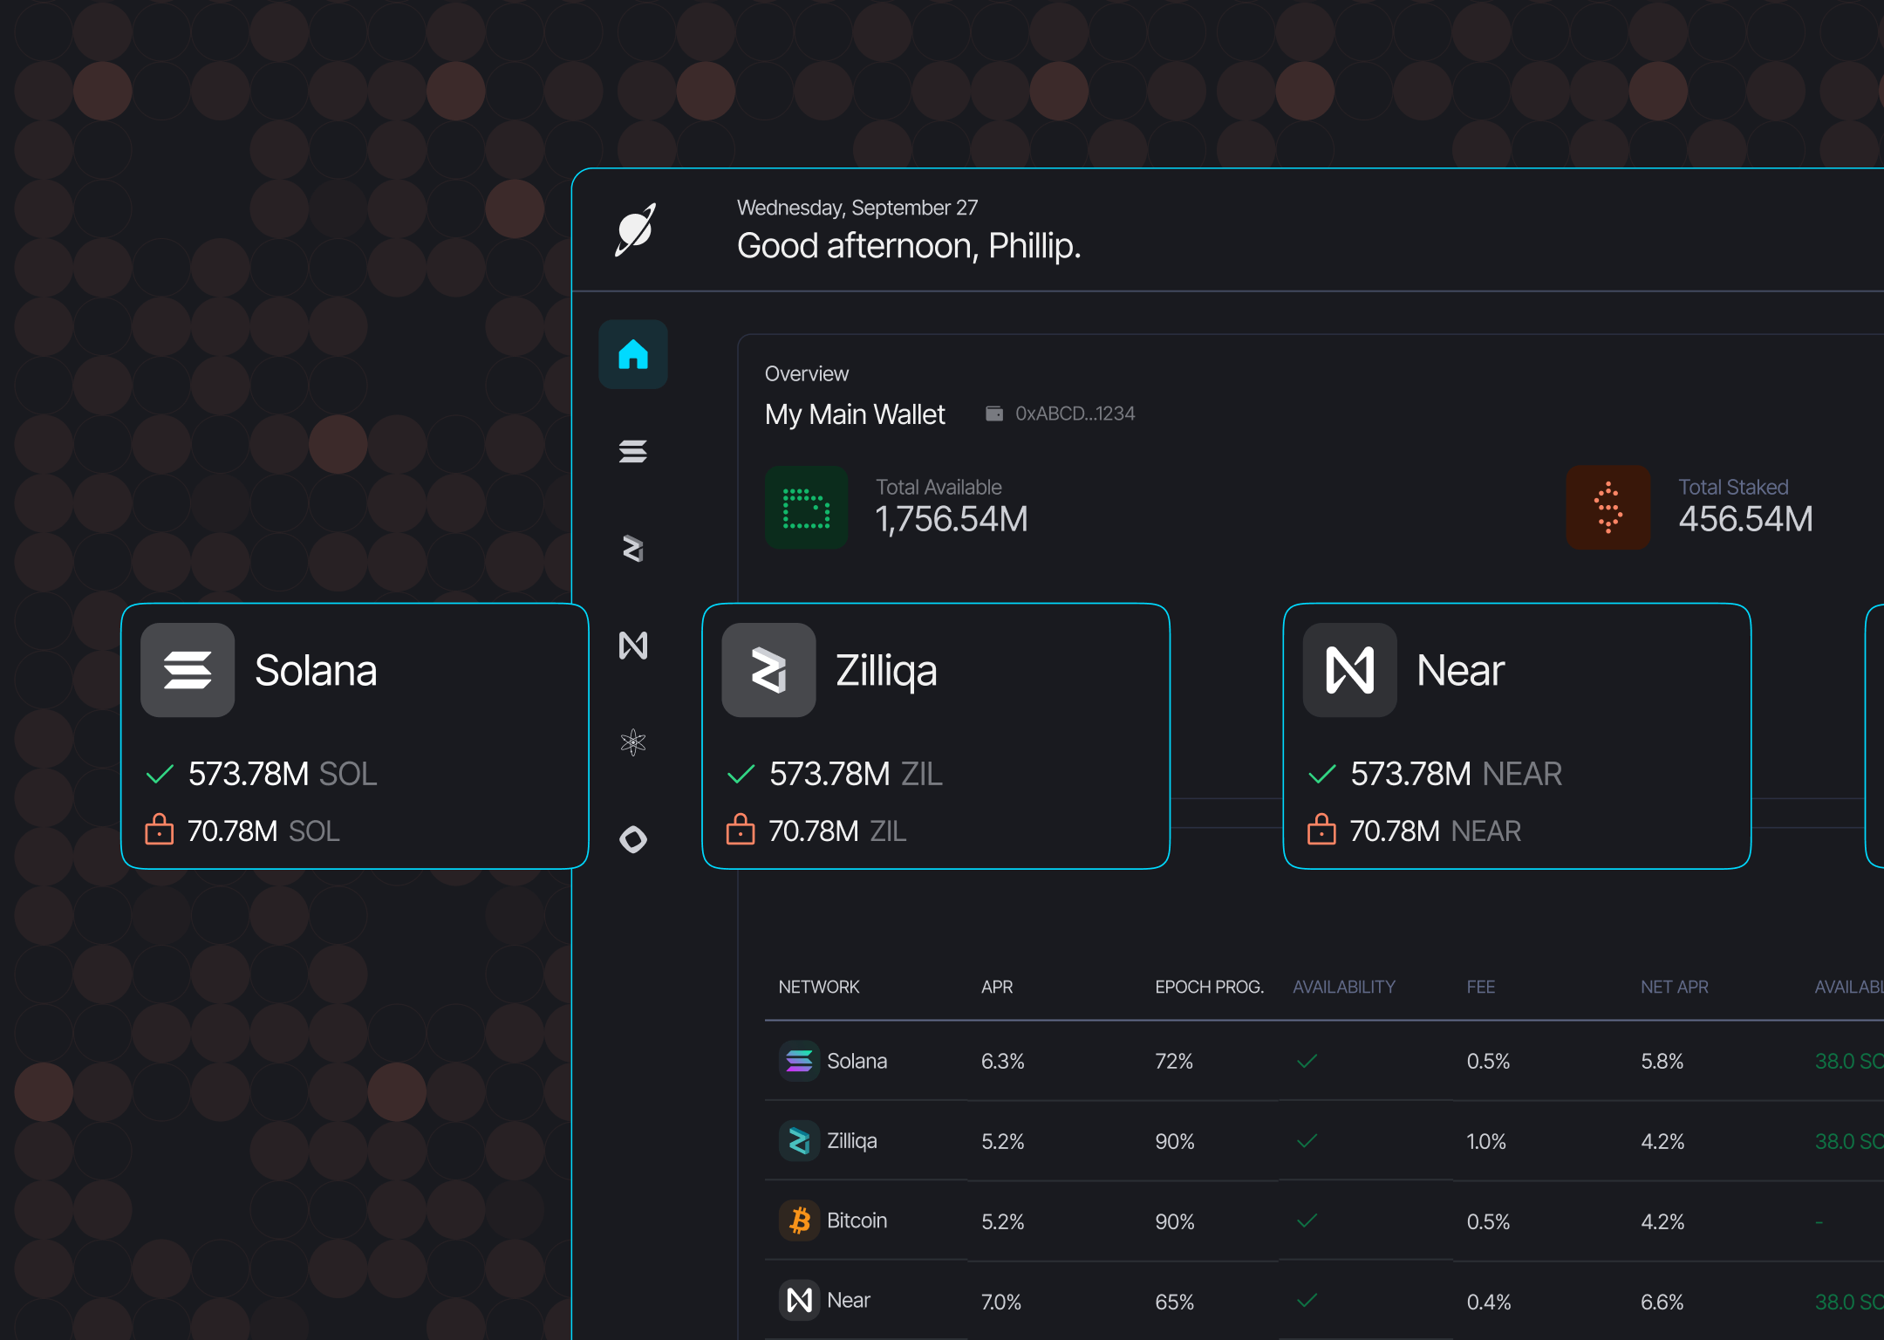Click the wallet address copy icon
Viewport: 1884px width, 1340px height.
click(993, 413)
